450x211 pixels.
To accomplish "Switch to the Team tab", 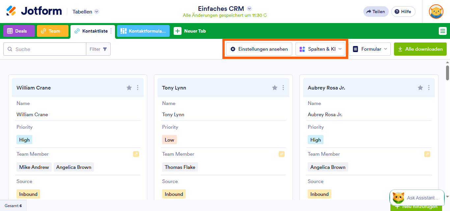I will coord(52,31).
